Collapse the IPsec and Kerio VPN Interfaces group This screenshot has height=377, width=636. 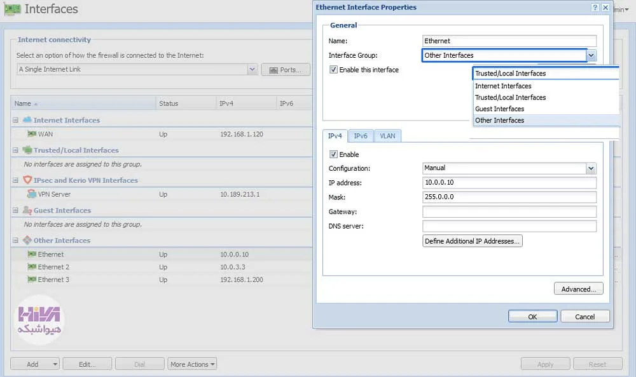point(15,180)
